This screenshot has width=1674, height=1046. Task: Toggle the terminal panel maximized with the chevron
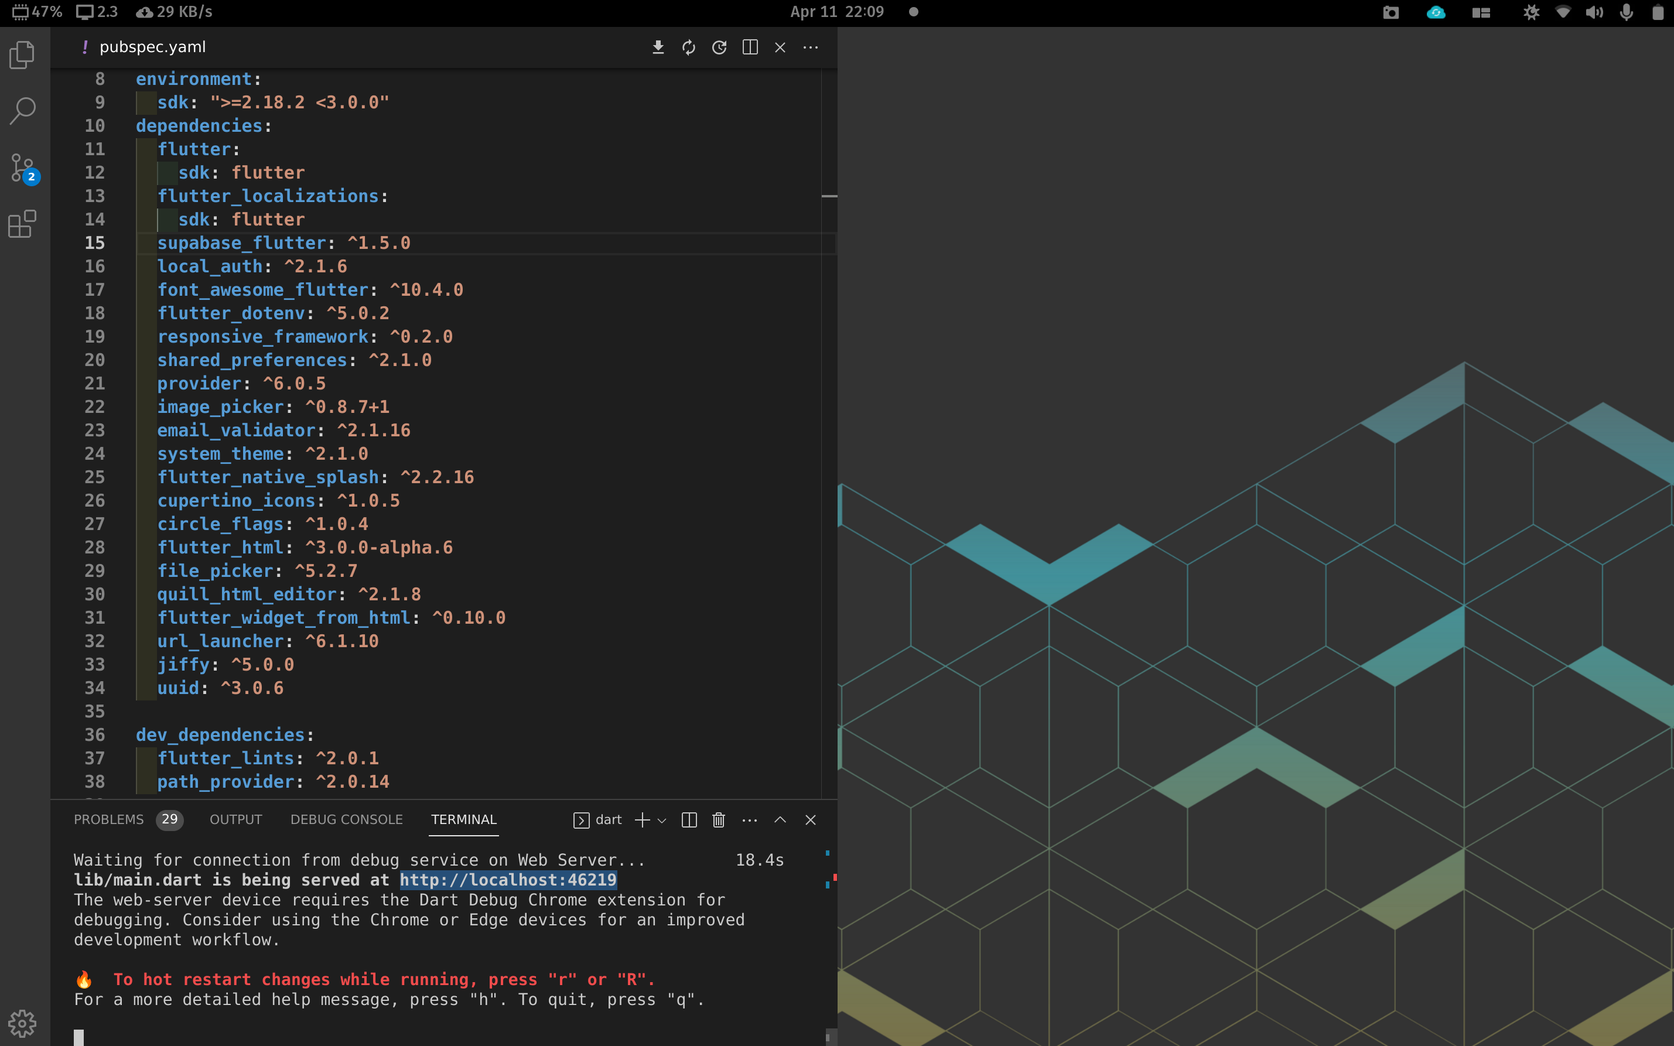[x=780, y=820]
